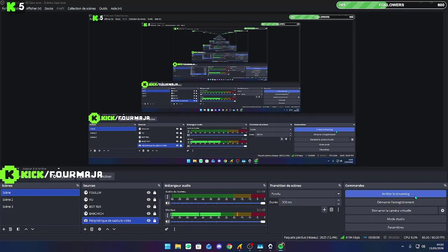The image size is (448, 252).
Task: Select Scène 2 in scenes list
Action: pos(40,199)
